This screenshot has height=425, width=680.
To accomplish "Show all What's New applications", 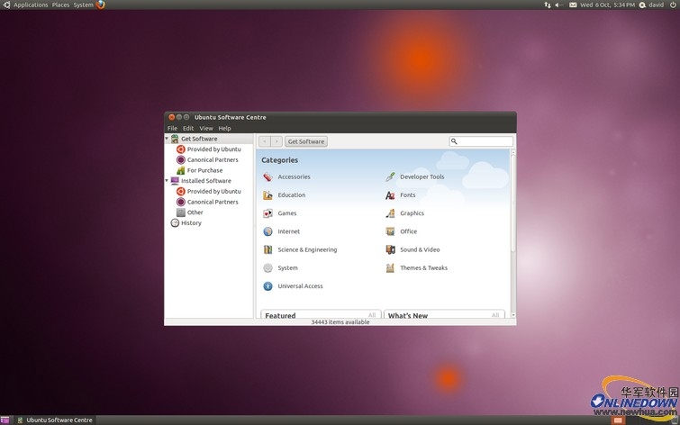I will pos(495,315).
